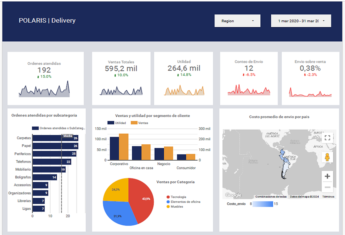Click the -6.5% change indicator

249,75
